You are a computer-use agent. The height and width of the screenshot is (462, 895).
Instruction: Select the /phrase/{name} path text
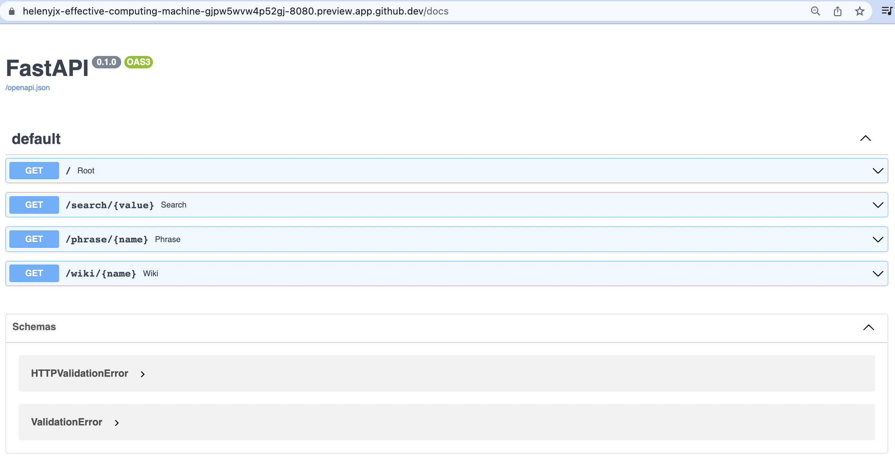pos(107,239)
